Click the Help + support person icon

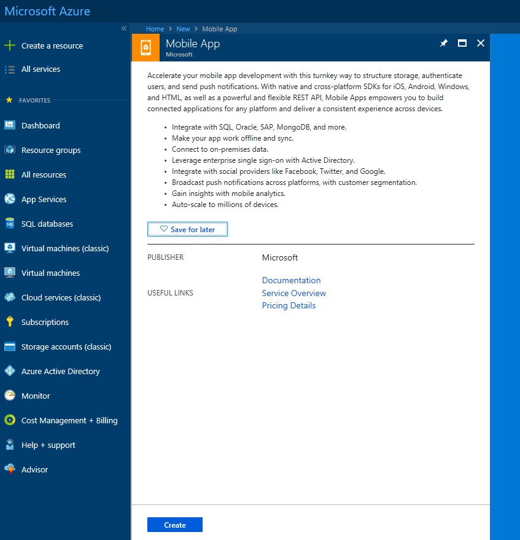point(10,445)
